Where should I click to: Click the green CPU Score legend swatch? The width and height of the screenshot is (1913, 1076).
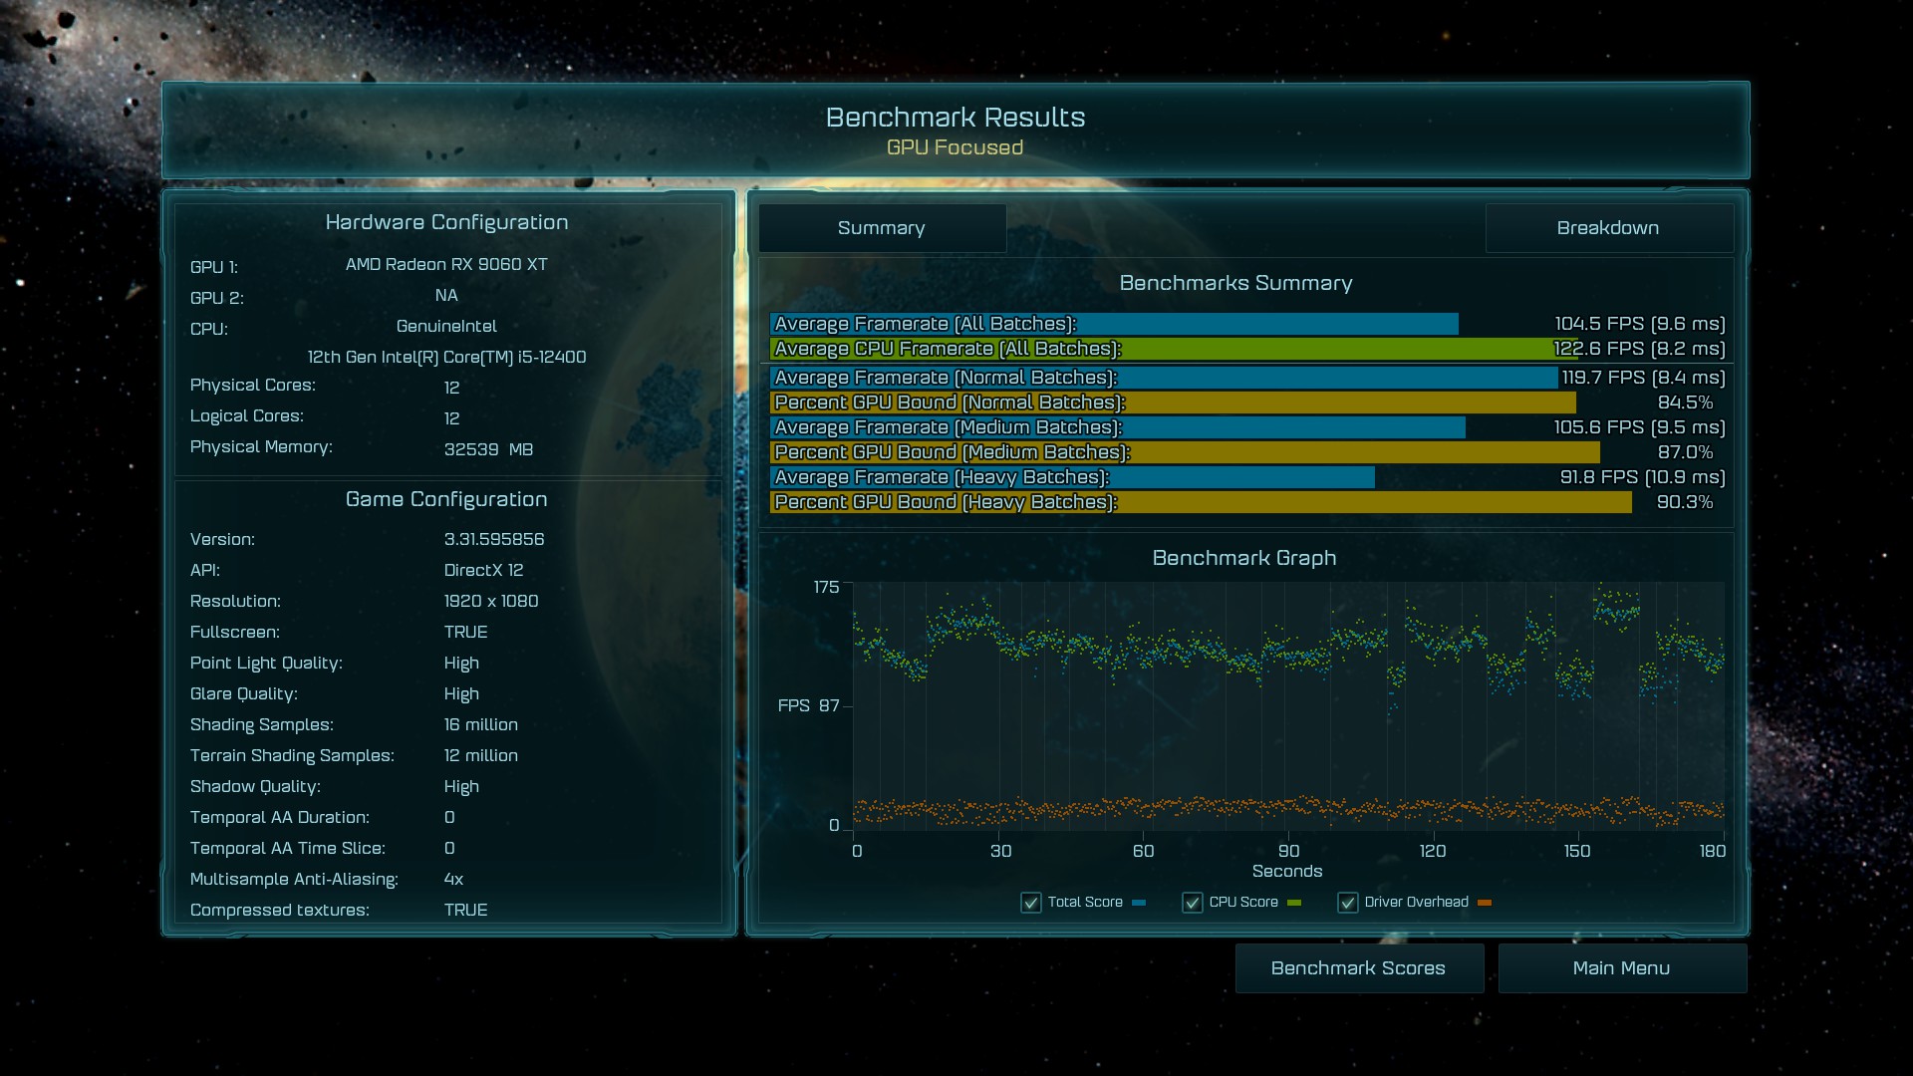click(1294, 903)
